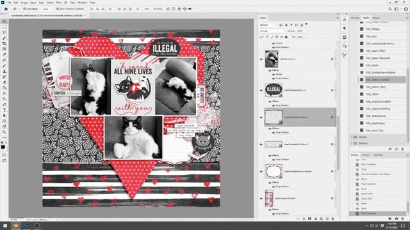Click Delete style trash icon in Styles panel

coord(403,149)
